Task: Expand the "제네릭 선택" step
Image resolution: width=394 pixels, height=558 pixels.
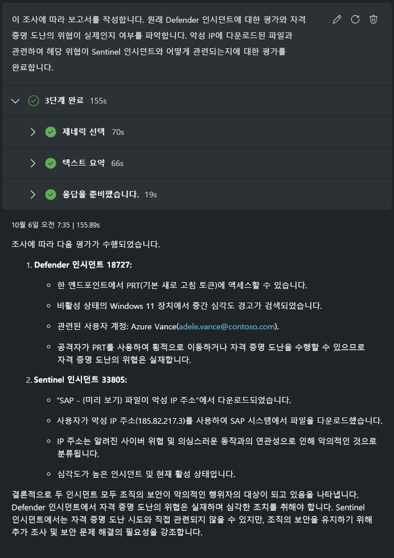Action: (x=33, y=132)
